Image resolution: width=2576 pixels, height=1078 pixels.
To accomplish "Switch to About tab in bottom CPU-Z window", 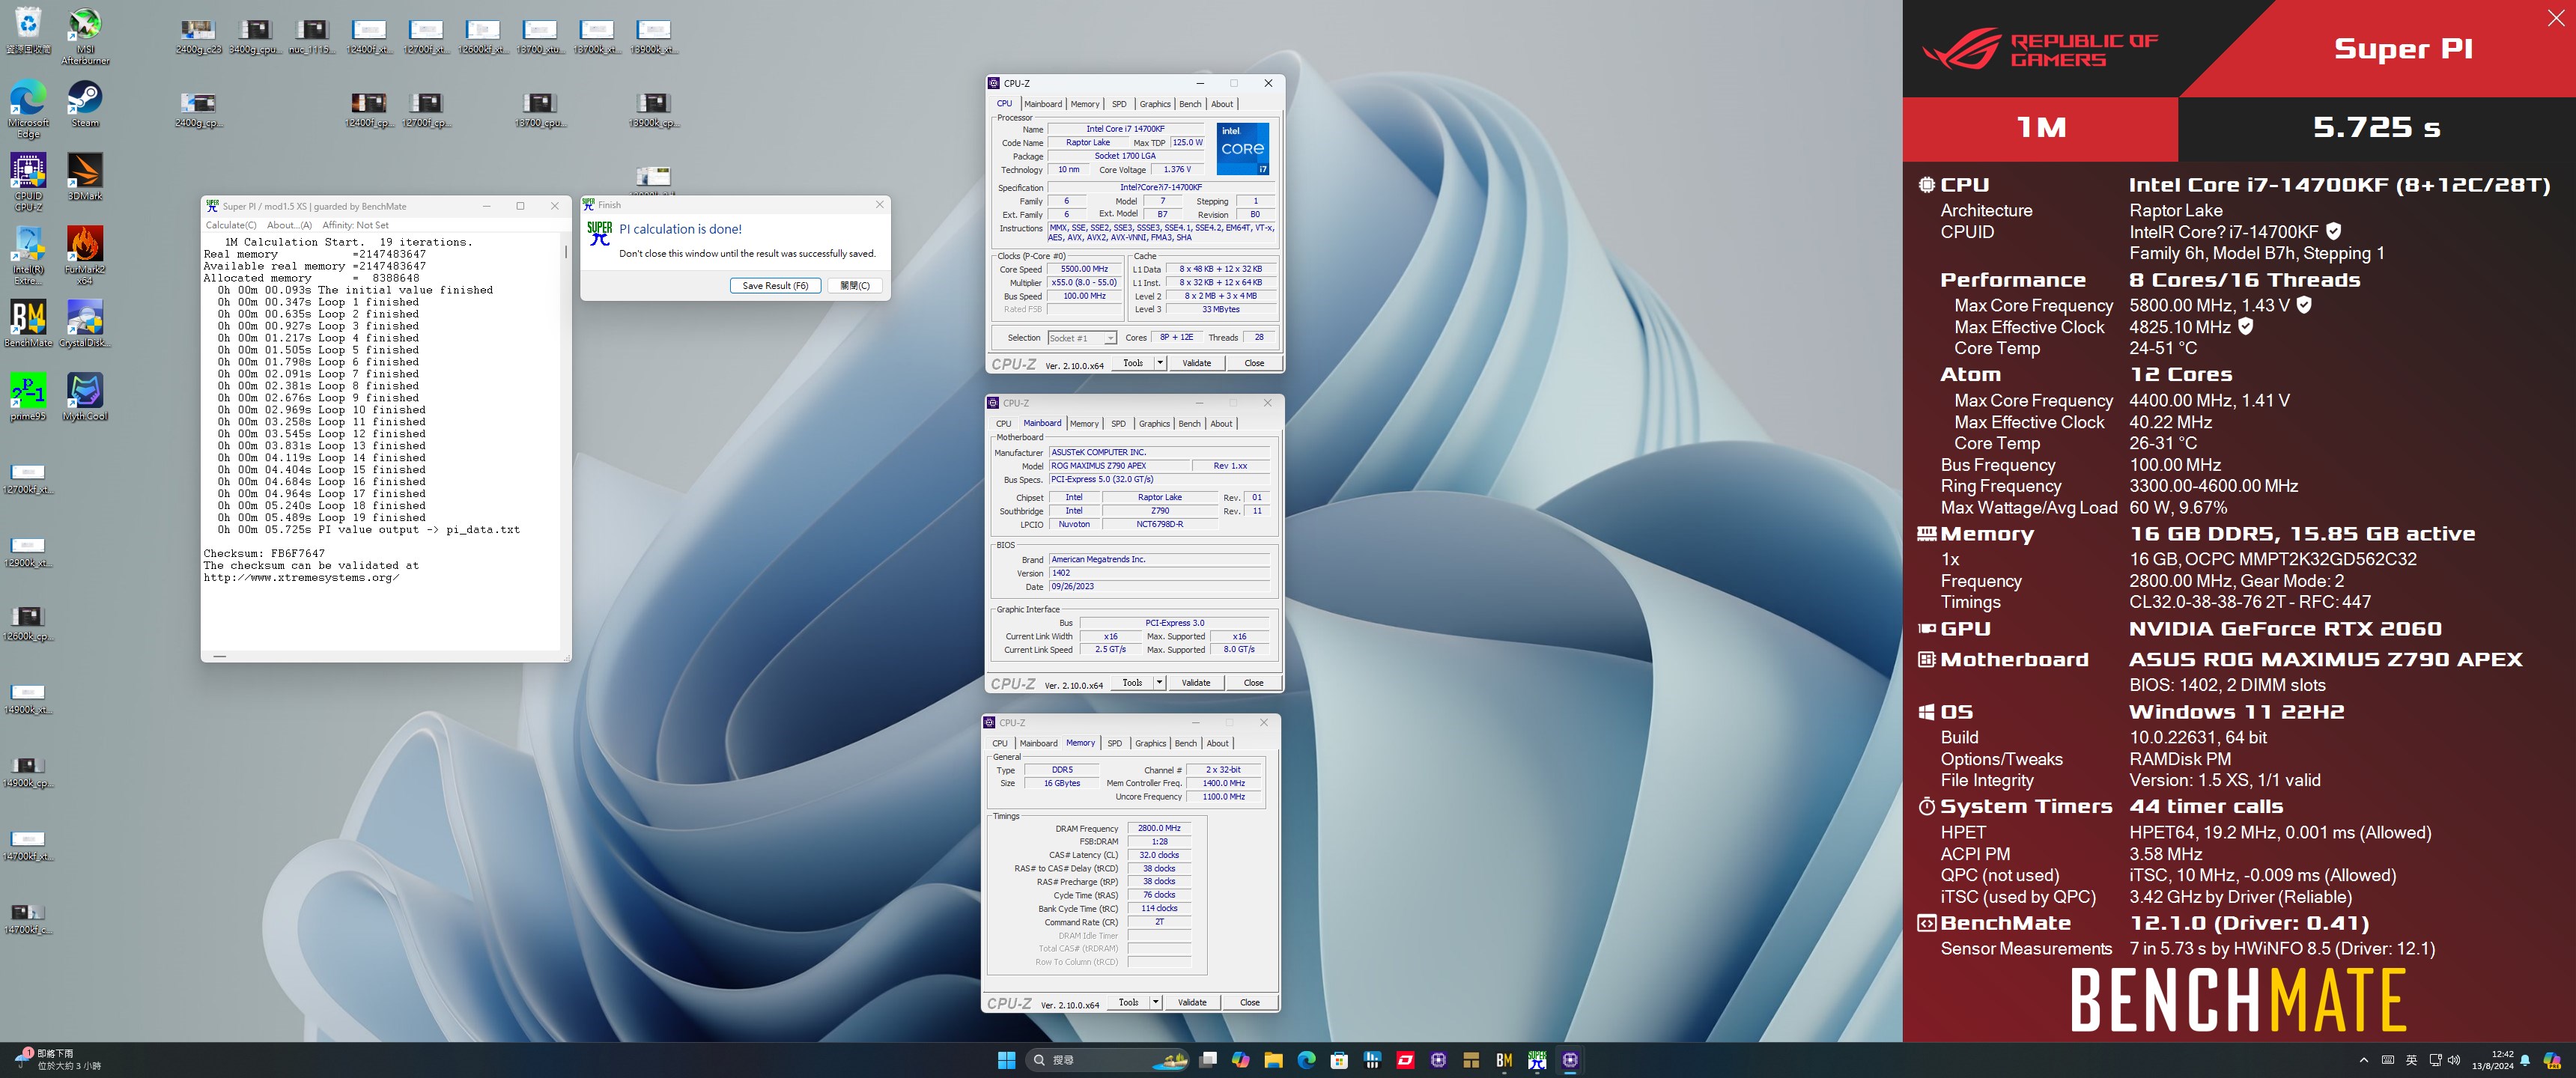I will pyautogui.click(x=1217, y=743).
